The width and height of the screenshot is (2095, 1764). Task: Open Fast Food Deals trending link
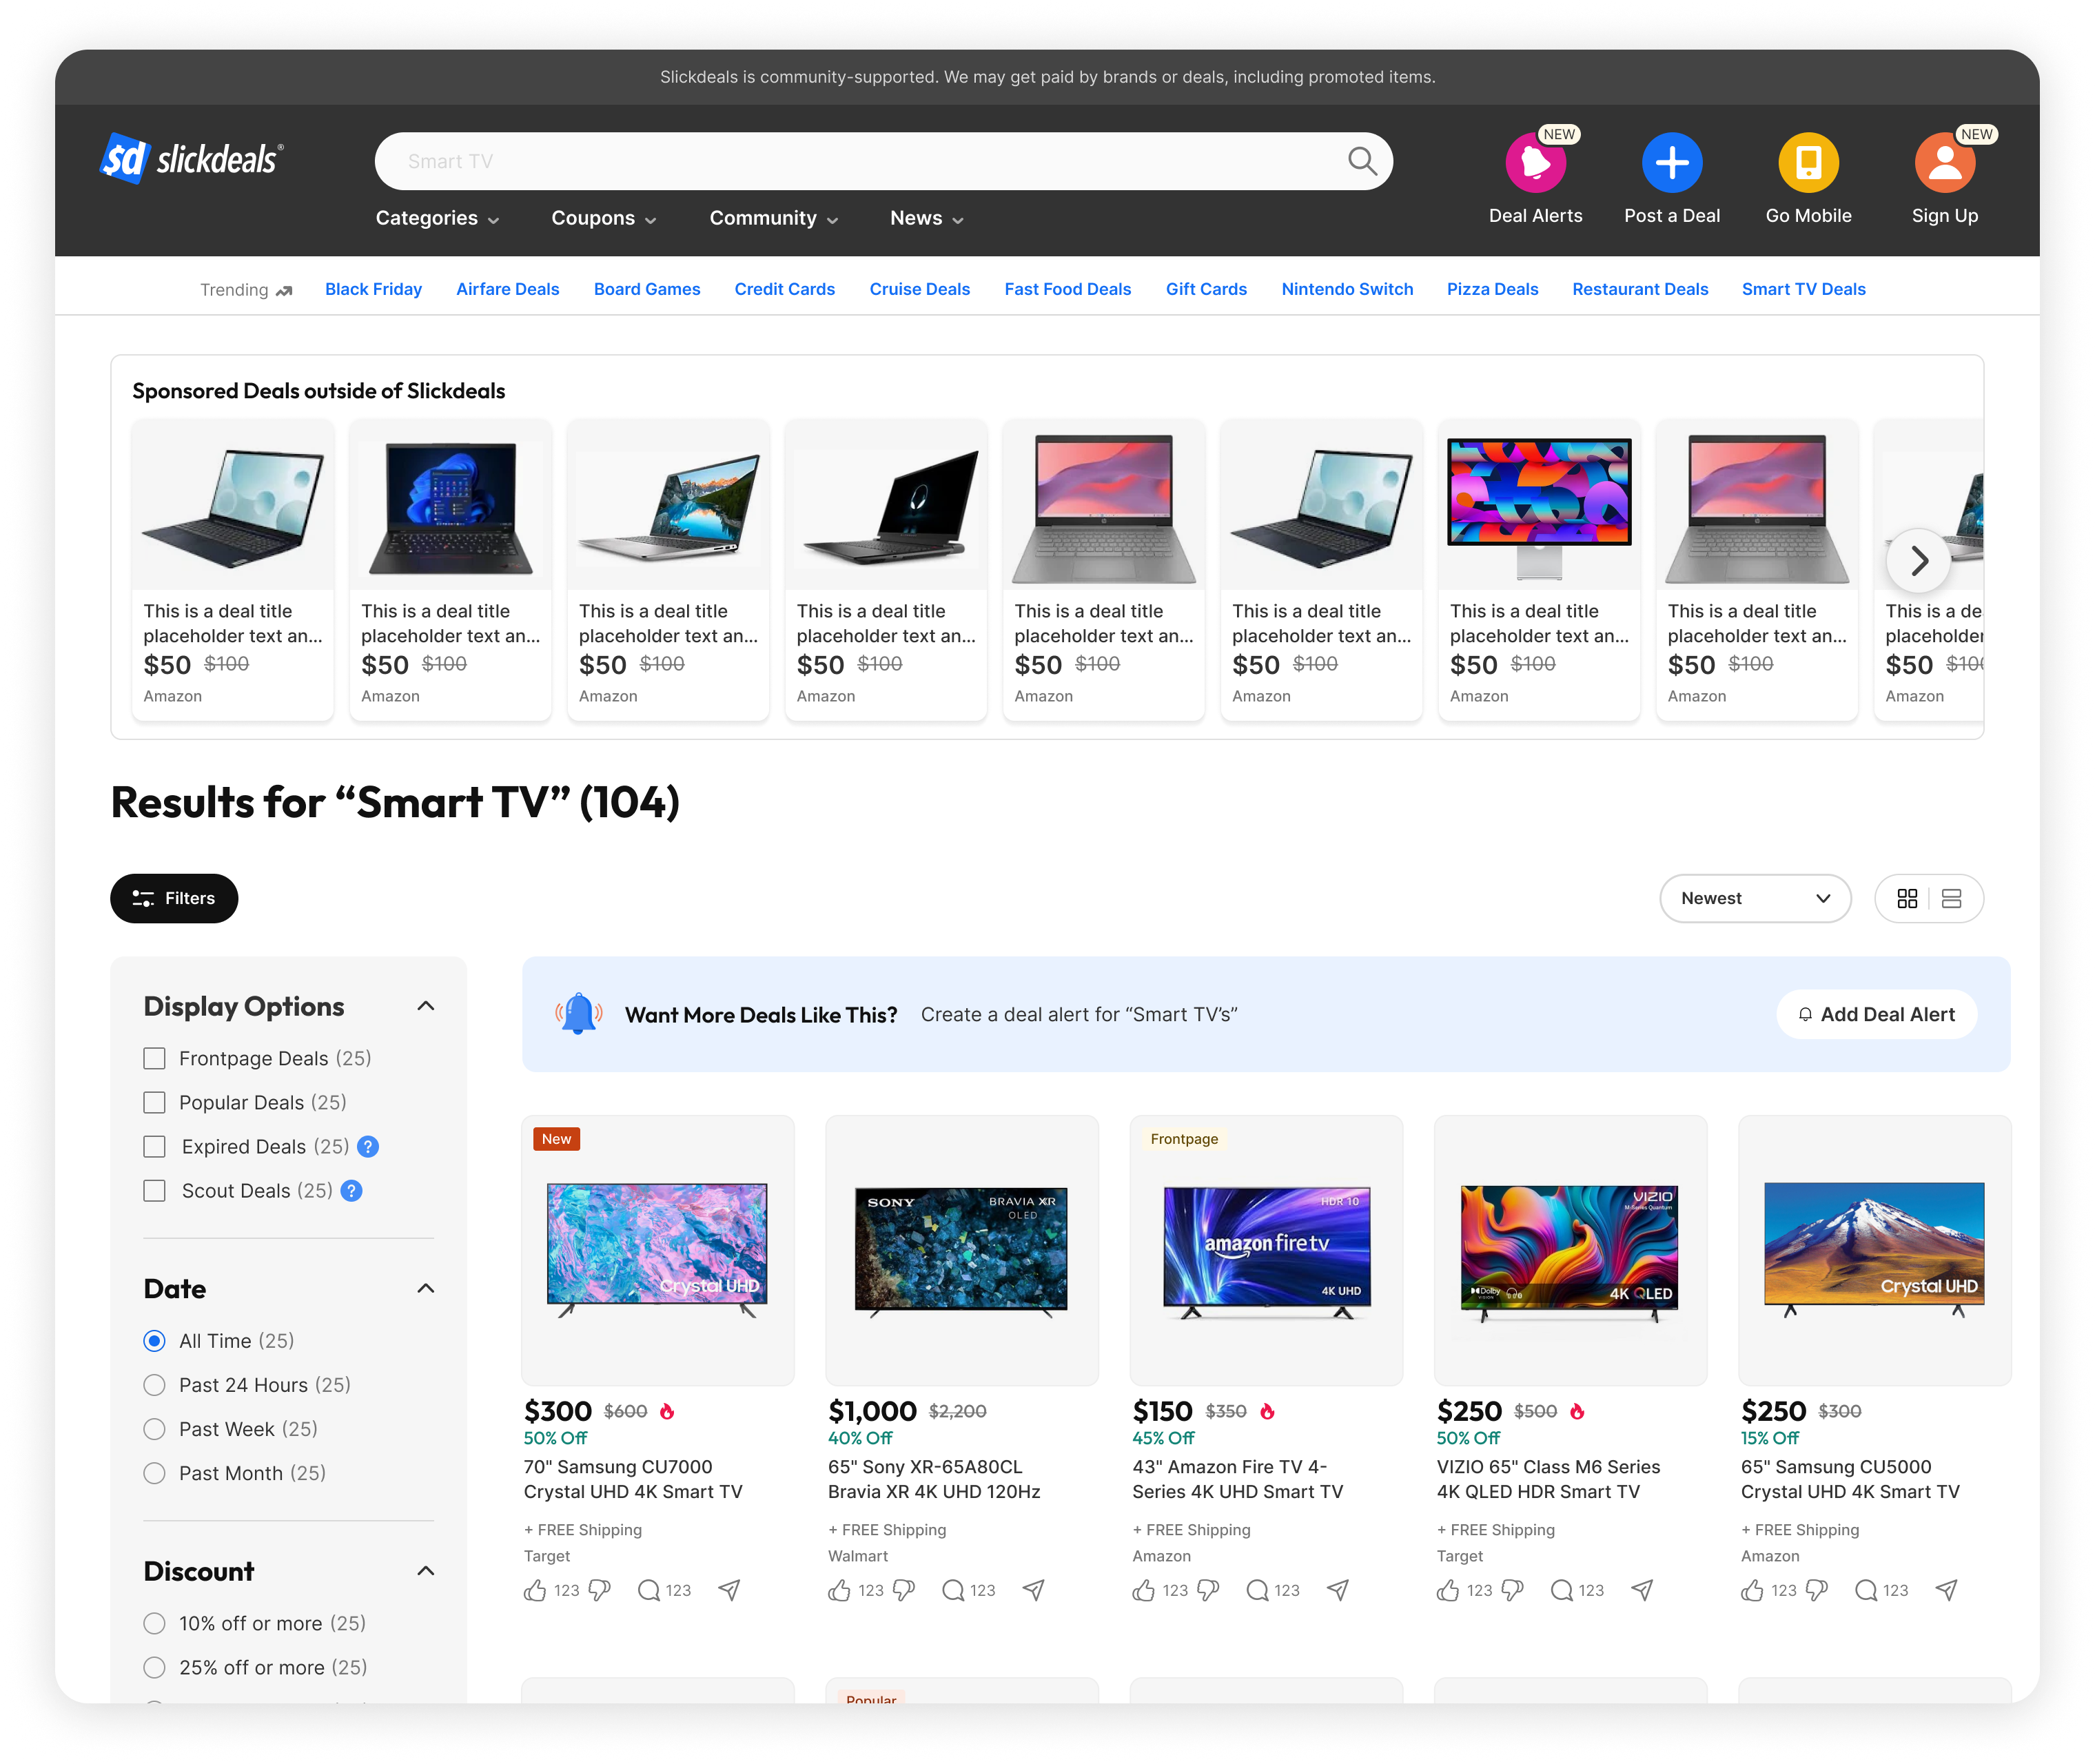click(x=1067, y=289)
